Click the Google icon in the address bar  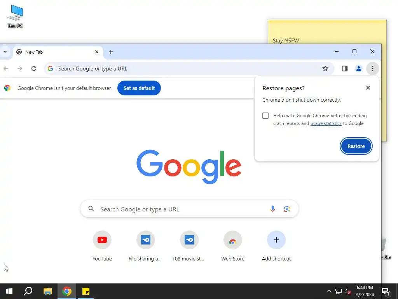pos(51,69)
